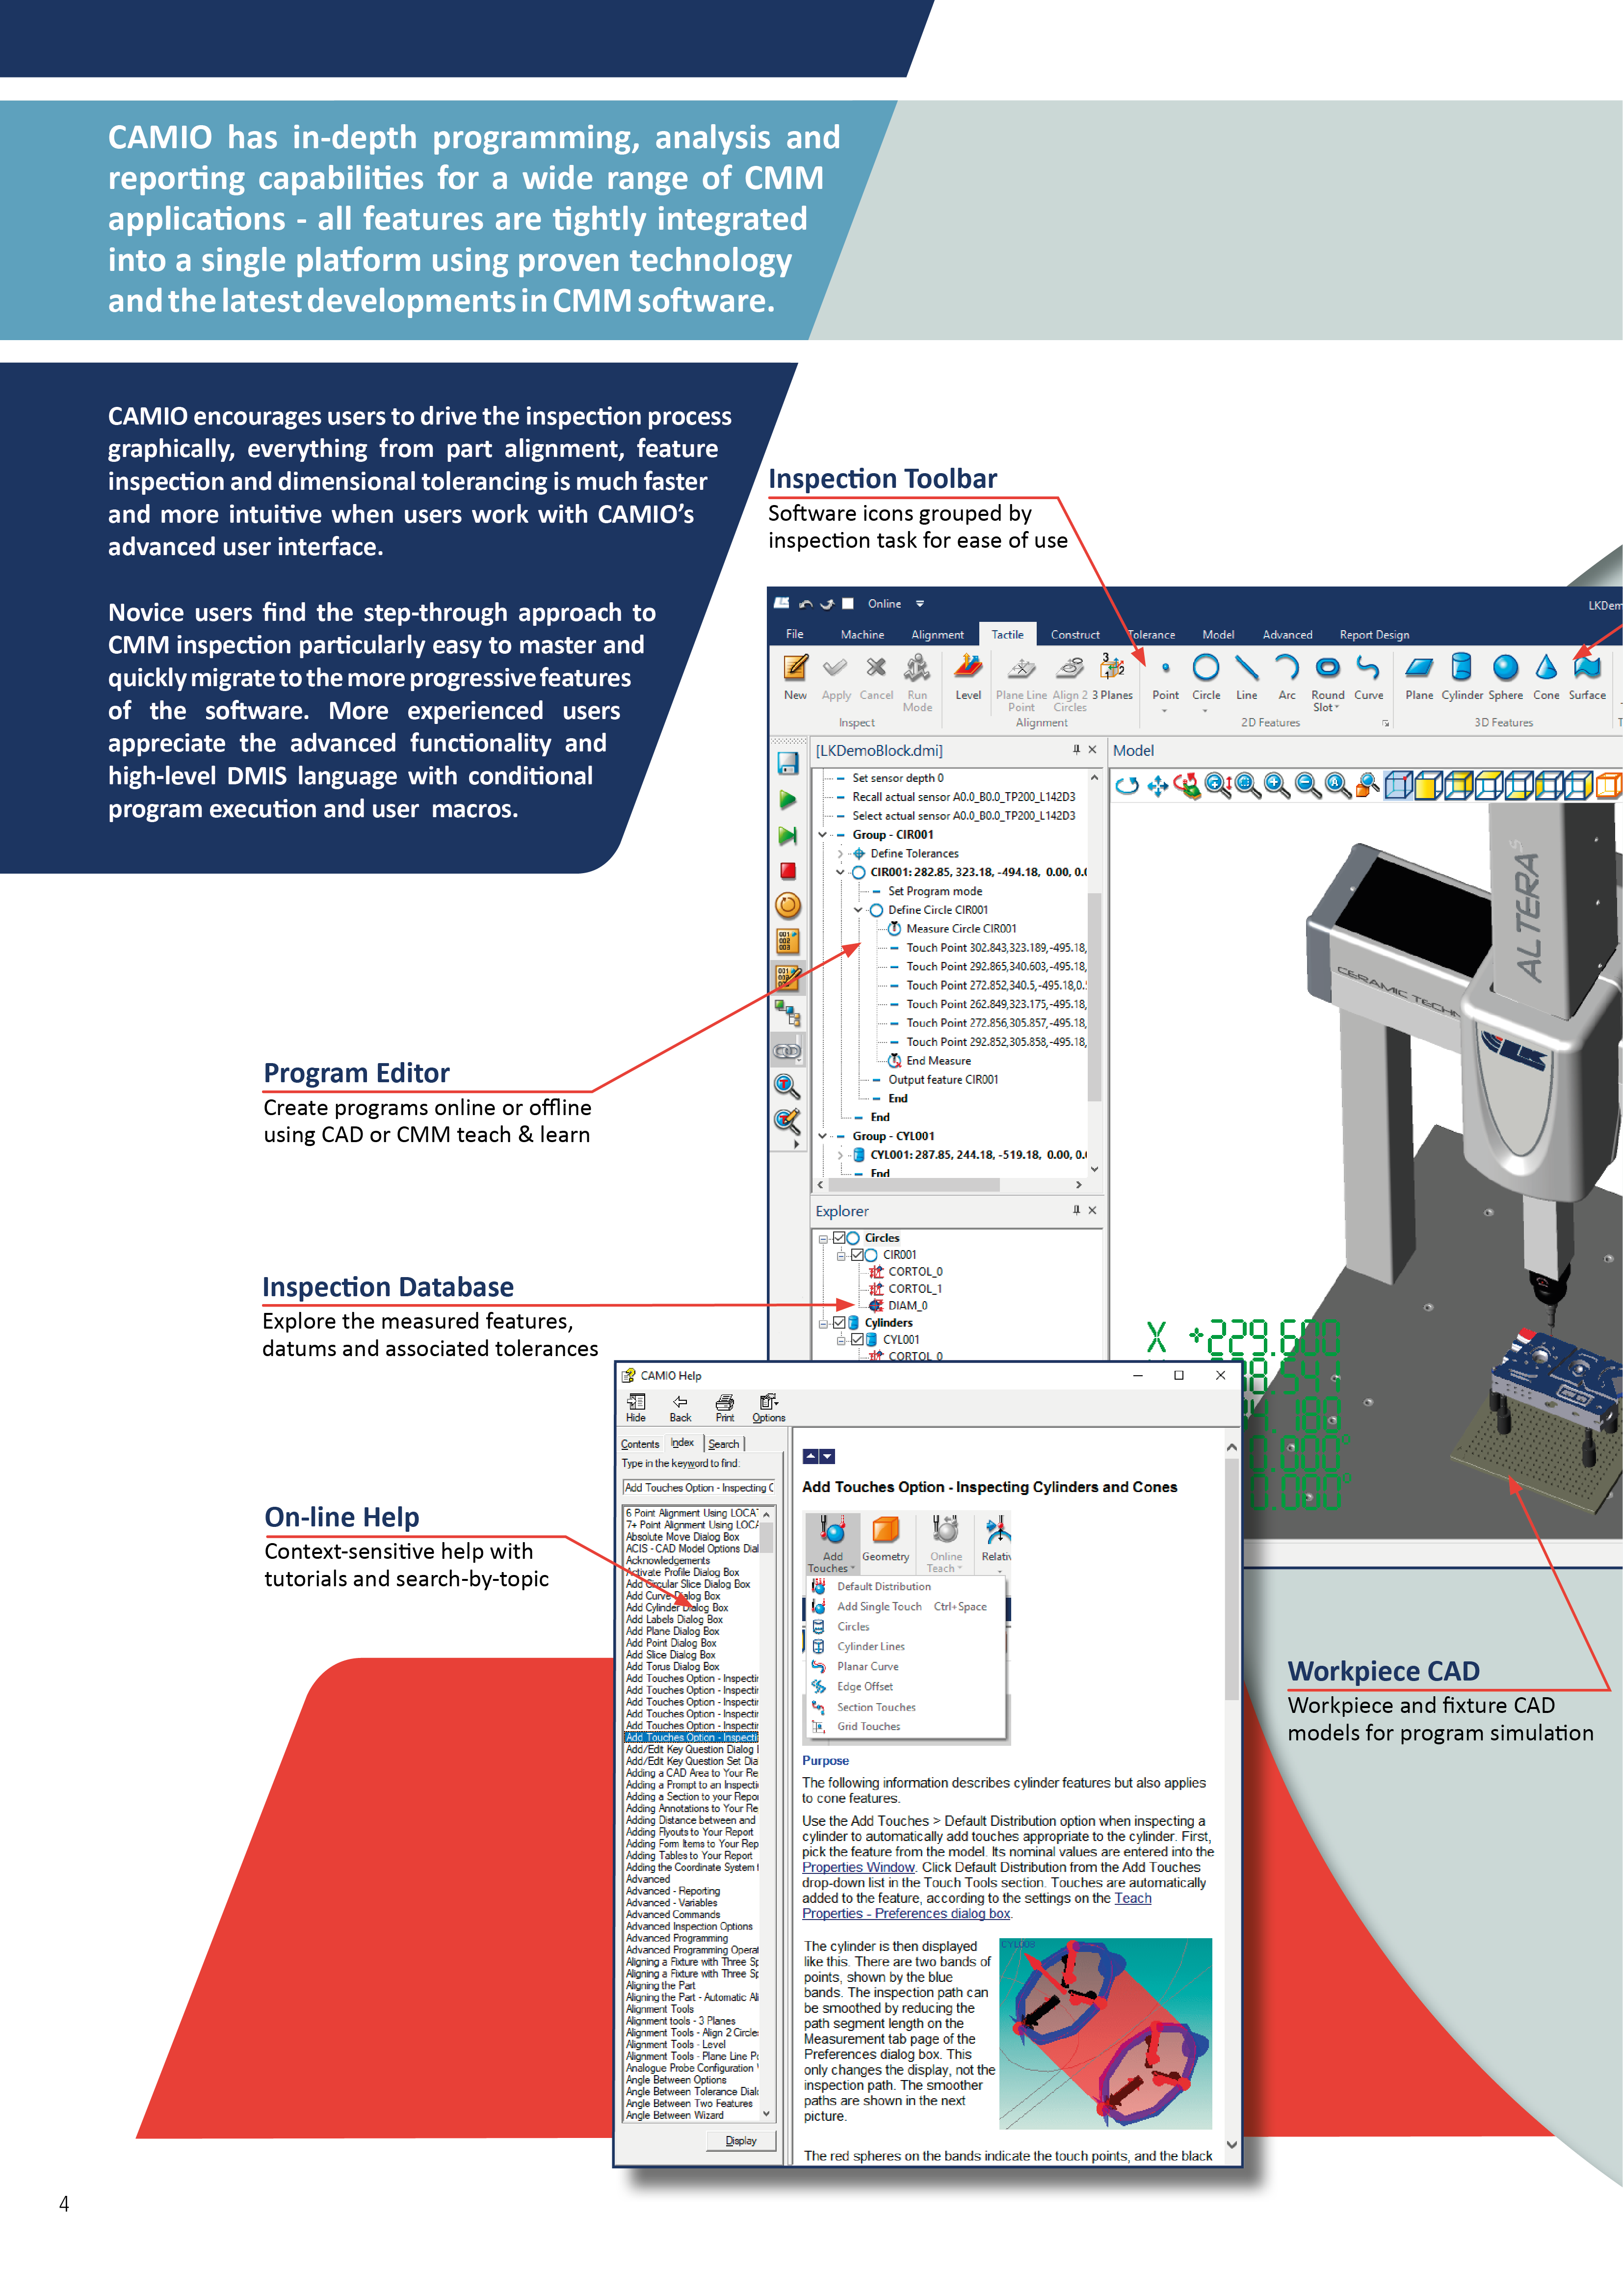Click the pan arrows icon in Model toolbar
The image size is (1623, 2296).
[1157, 786]
